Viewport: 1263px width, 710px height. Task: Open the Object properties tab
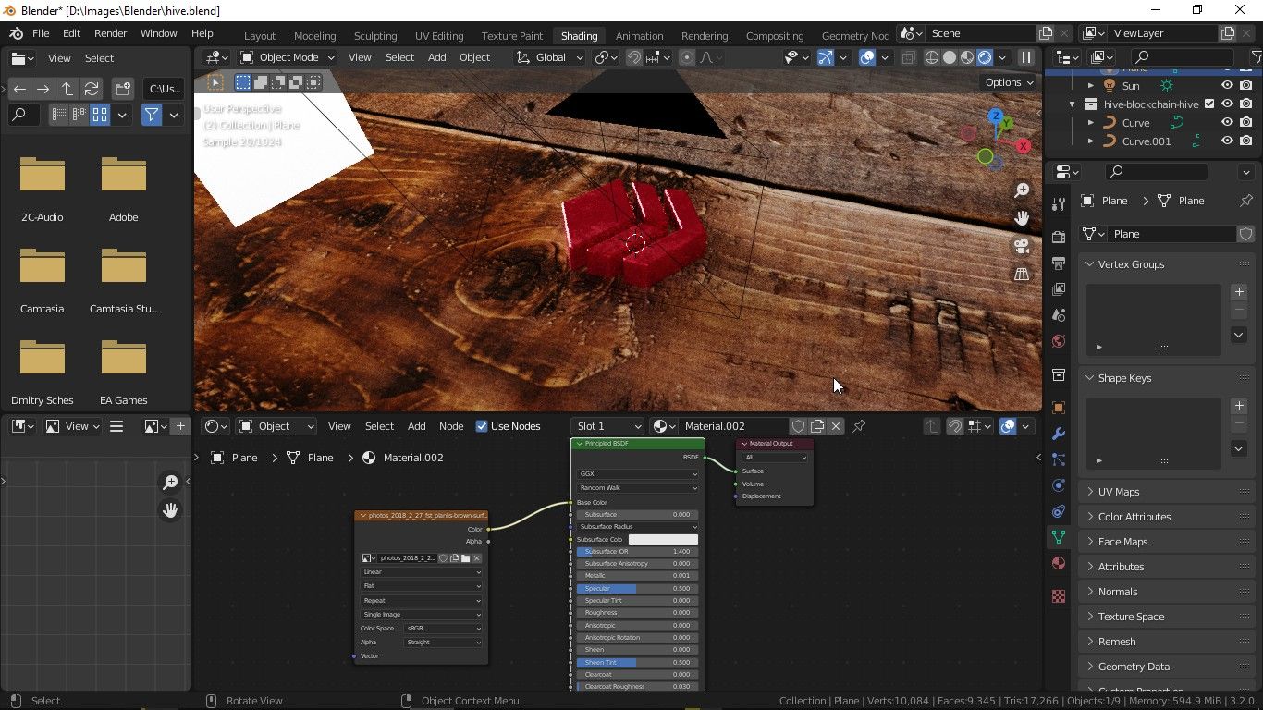(1059, 408)
